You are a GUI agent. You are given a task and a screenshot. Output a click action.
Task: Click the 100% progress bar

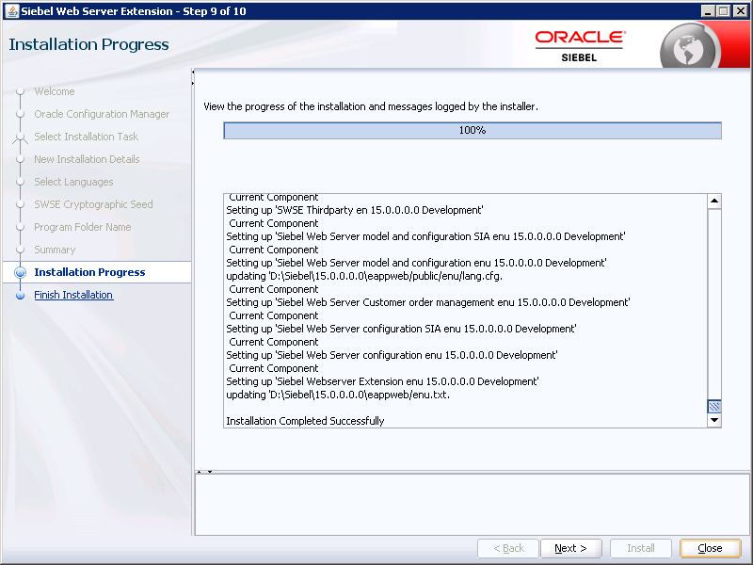point(473,130)
